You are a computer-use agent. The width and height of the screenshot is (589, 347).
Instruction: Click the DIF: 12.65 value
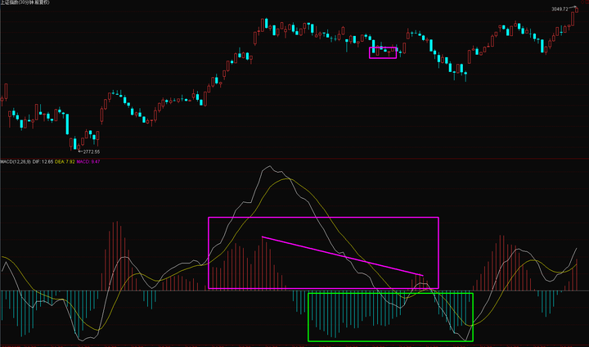43,162
